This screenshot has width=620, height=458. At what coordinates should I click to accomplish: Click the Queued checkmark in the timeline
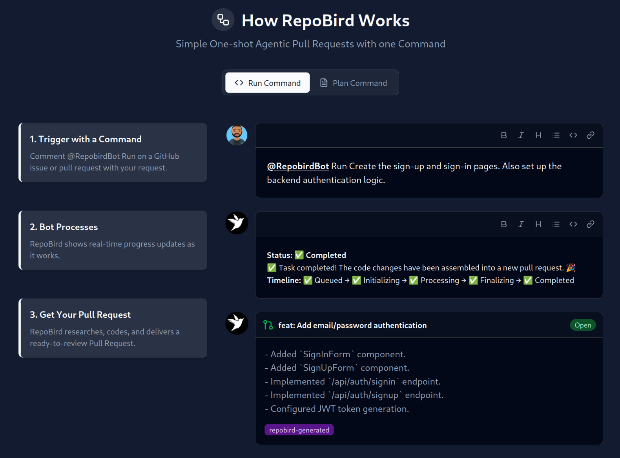(308, 280)
